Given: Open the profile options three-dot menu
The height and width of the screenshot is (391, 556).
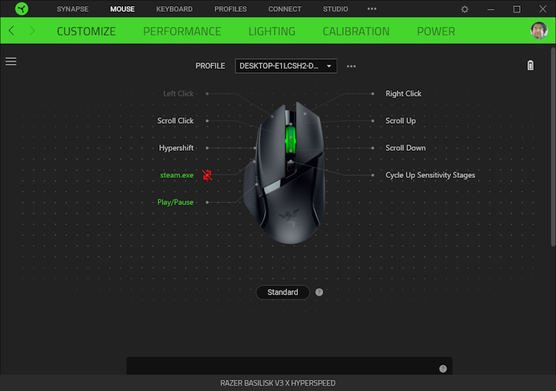Looking at the screenshot, I should (351, 66).
